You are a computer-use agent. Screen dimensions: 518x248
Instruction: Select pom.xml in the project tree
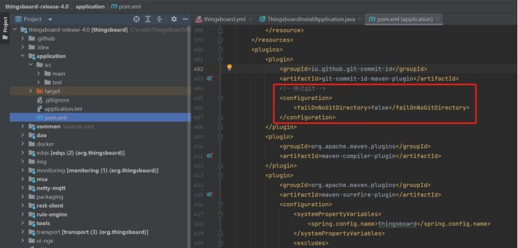(100, 117)
